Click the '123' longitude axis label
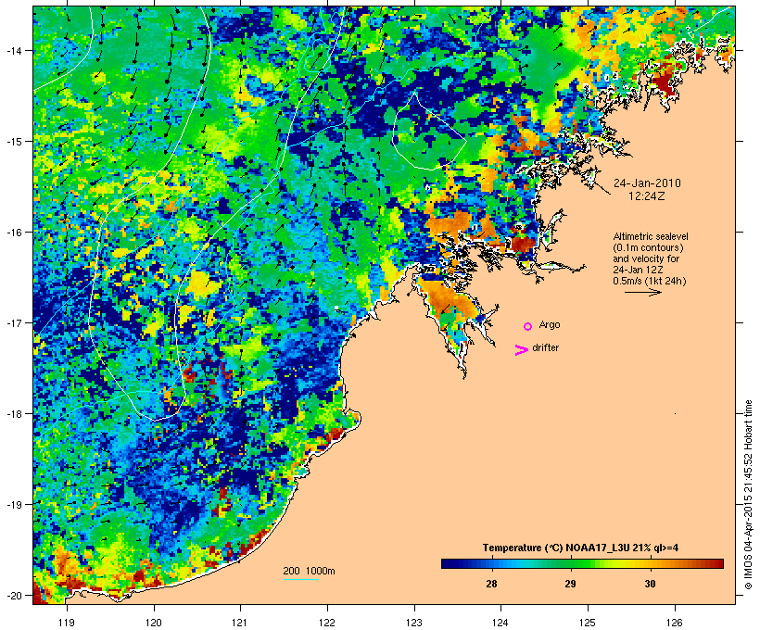This screenshot has height=630, width=760. click(414, 623)
